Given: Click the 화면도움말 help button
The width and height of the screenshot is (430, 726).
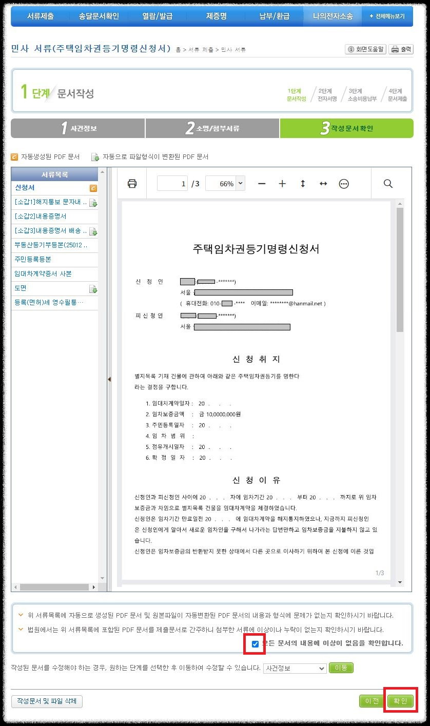Looking at the screenshot, I should click(x=365, y=49).
